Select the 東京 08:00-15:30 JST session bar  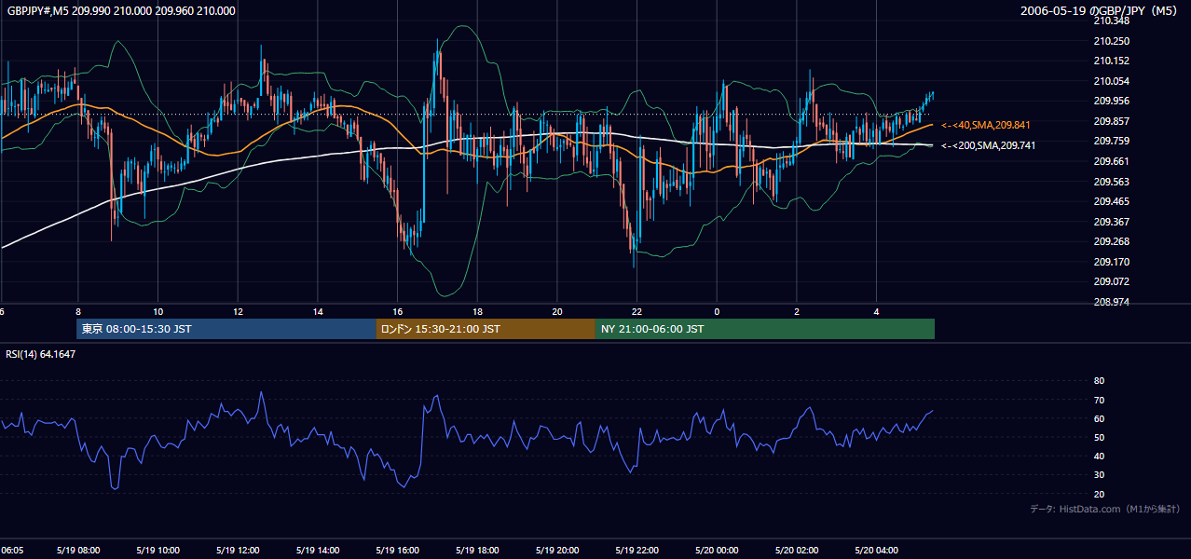click(x=226, y=329)
